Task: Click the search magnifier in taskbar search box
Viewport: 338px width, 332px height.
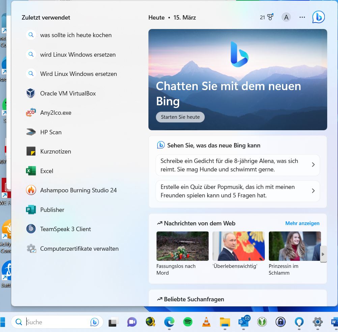Action: click(19, 322)
